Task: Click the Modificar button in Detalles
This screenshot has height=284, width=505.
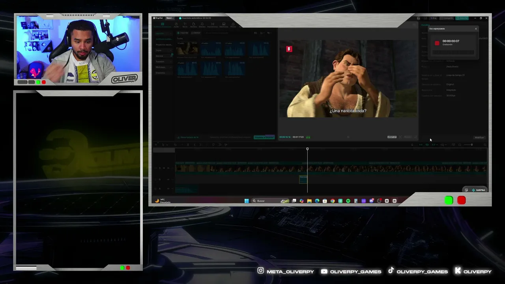Action: pyautogui.click(x=479, y=138)
